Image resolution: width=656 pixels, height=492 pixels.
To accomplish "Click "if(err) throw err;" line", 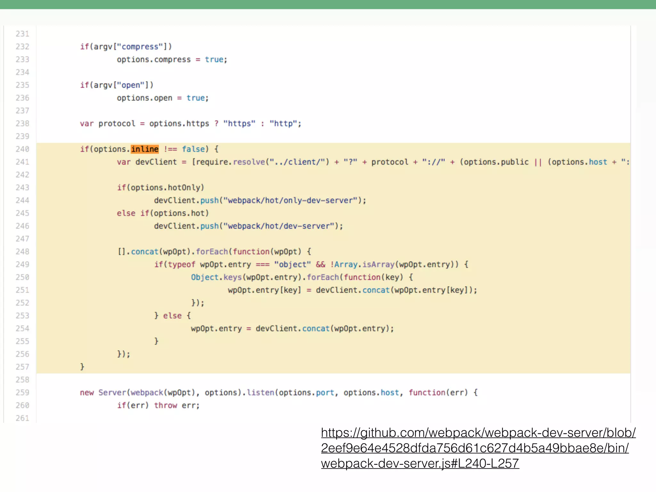I will pos(158,406).
